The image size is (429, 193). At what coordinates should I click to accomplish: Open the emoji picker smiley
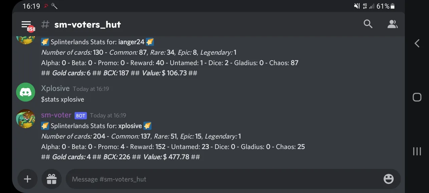coord(388,179)
